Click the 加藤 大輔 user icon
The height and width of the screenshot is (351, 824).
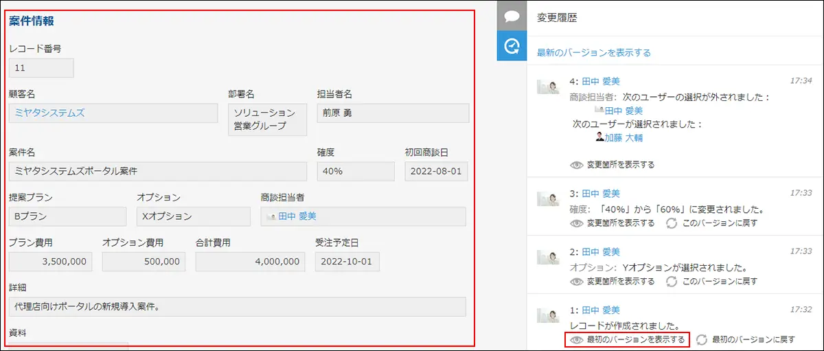click(599, 137)
